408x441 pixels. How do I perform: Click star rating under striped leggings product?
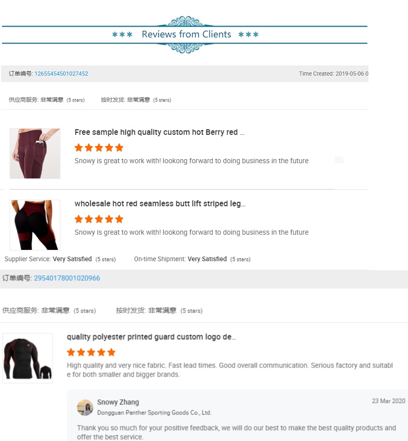[99, 219]
